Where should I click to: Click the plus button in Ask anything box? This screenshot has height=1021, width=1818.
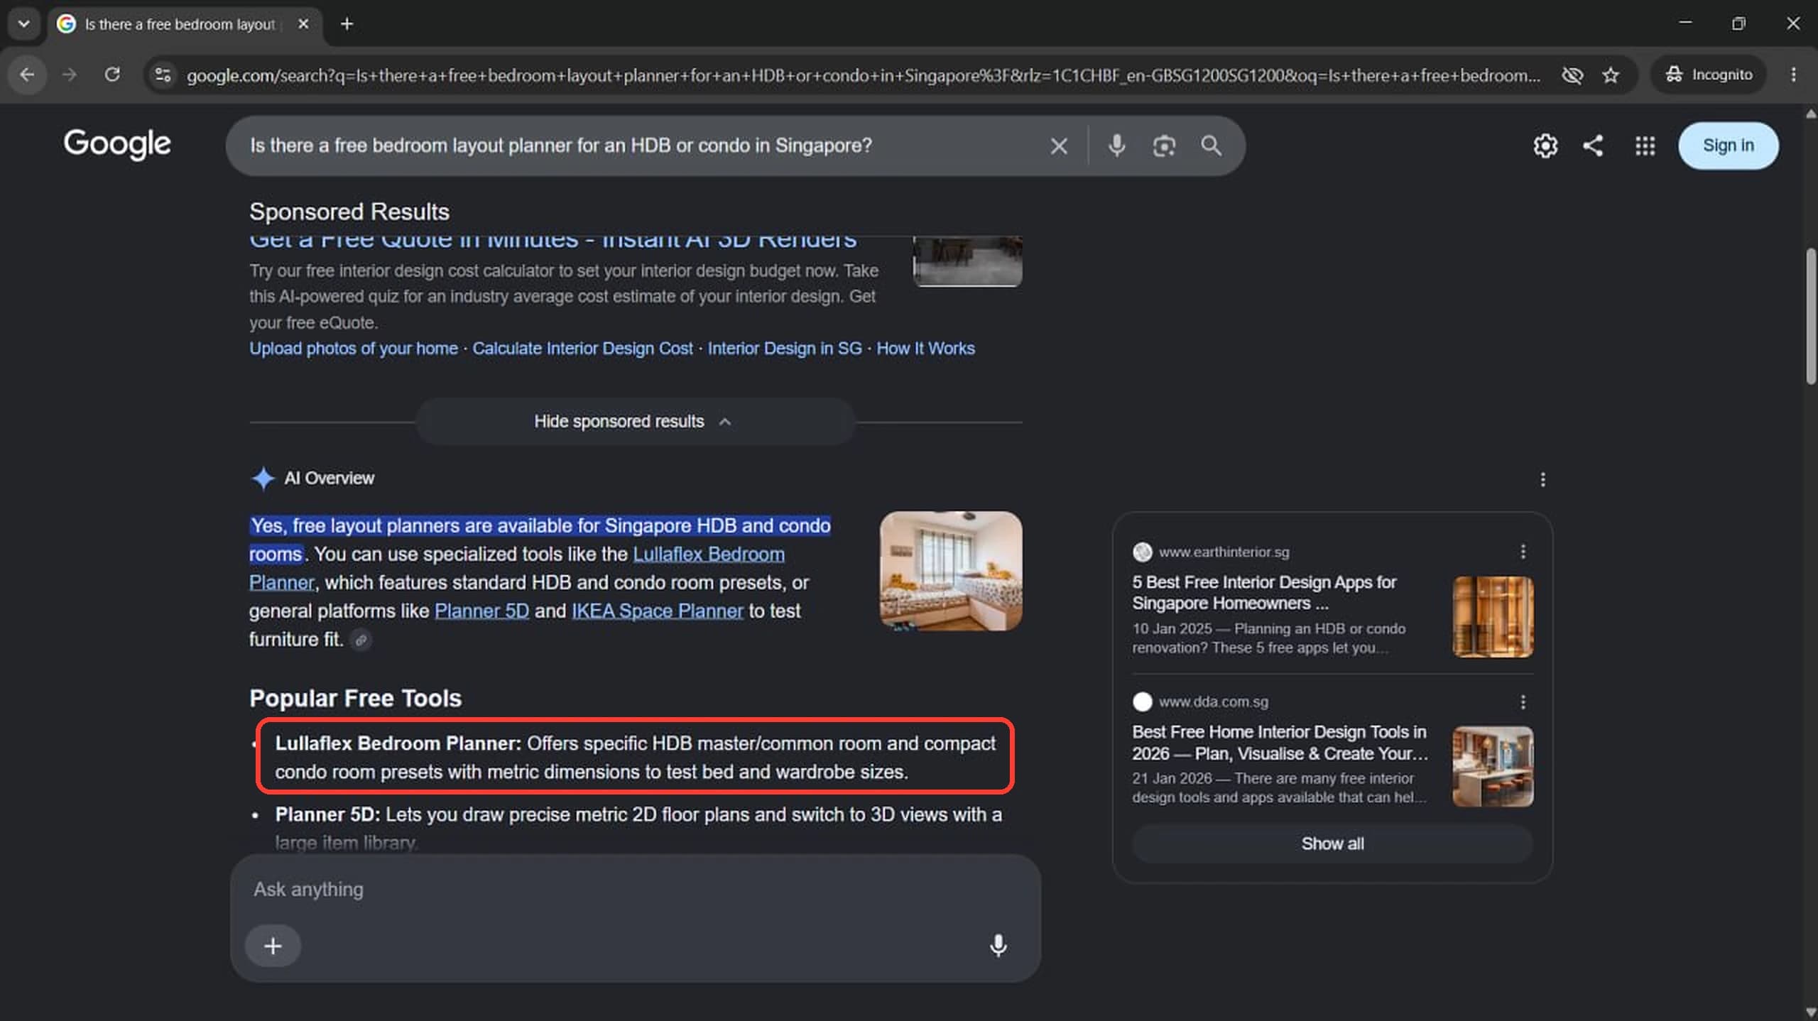point(273,946)
